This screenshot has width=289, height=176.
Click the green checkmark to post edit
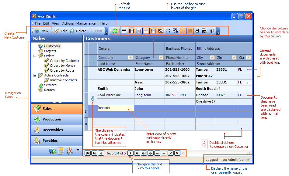[171, 153]
